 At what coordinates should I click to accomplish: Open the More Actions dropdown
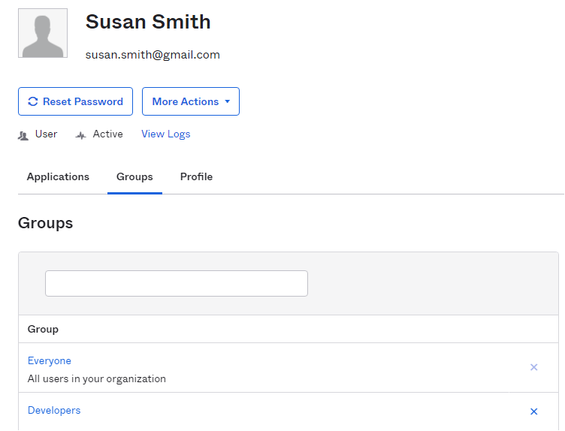click(x=190, y=101)
